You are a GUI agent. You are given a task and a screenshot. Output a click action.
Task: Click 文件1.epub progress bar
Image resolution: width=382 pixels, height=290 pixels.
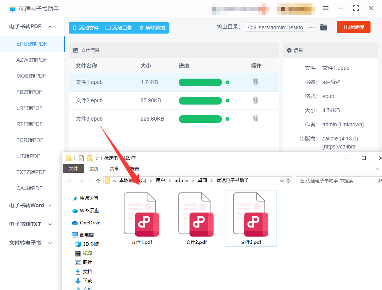point(200,82)
